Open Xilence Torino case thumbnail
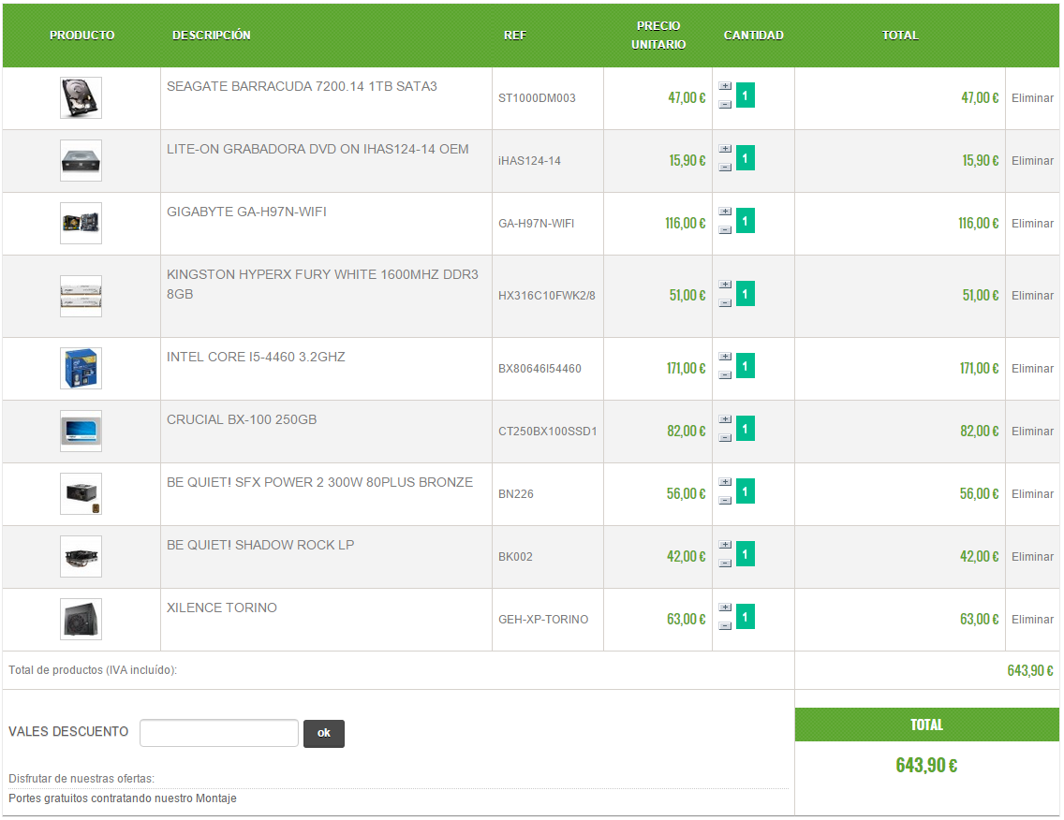This screenshot has width=1064, height=820. click(81, 620)
